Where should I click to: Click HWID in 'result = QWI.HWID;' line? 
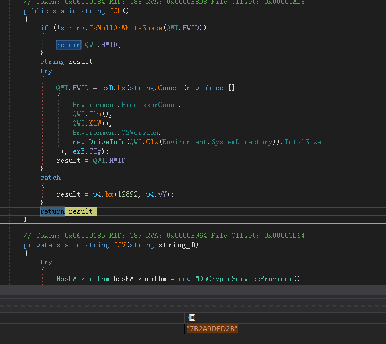(117, 161)
